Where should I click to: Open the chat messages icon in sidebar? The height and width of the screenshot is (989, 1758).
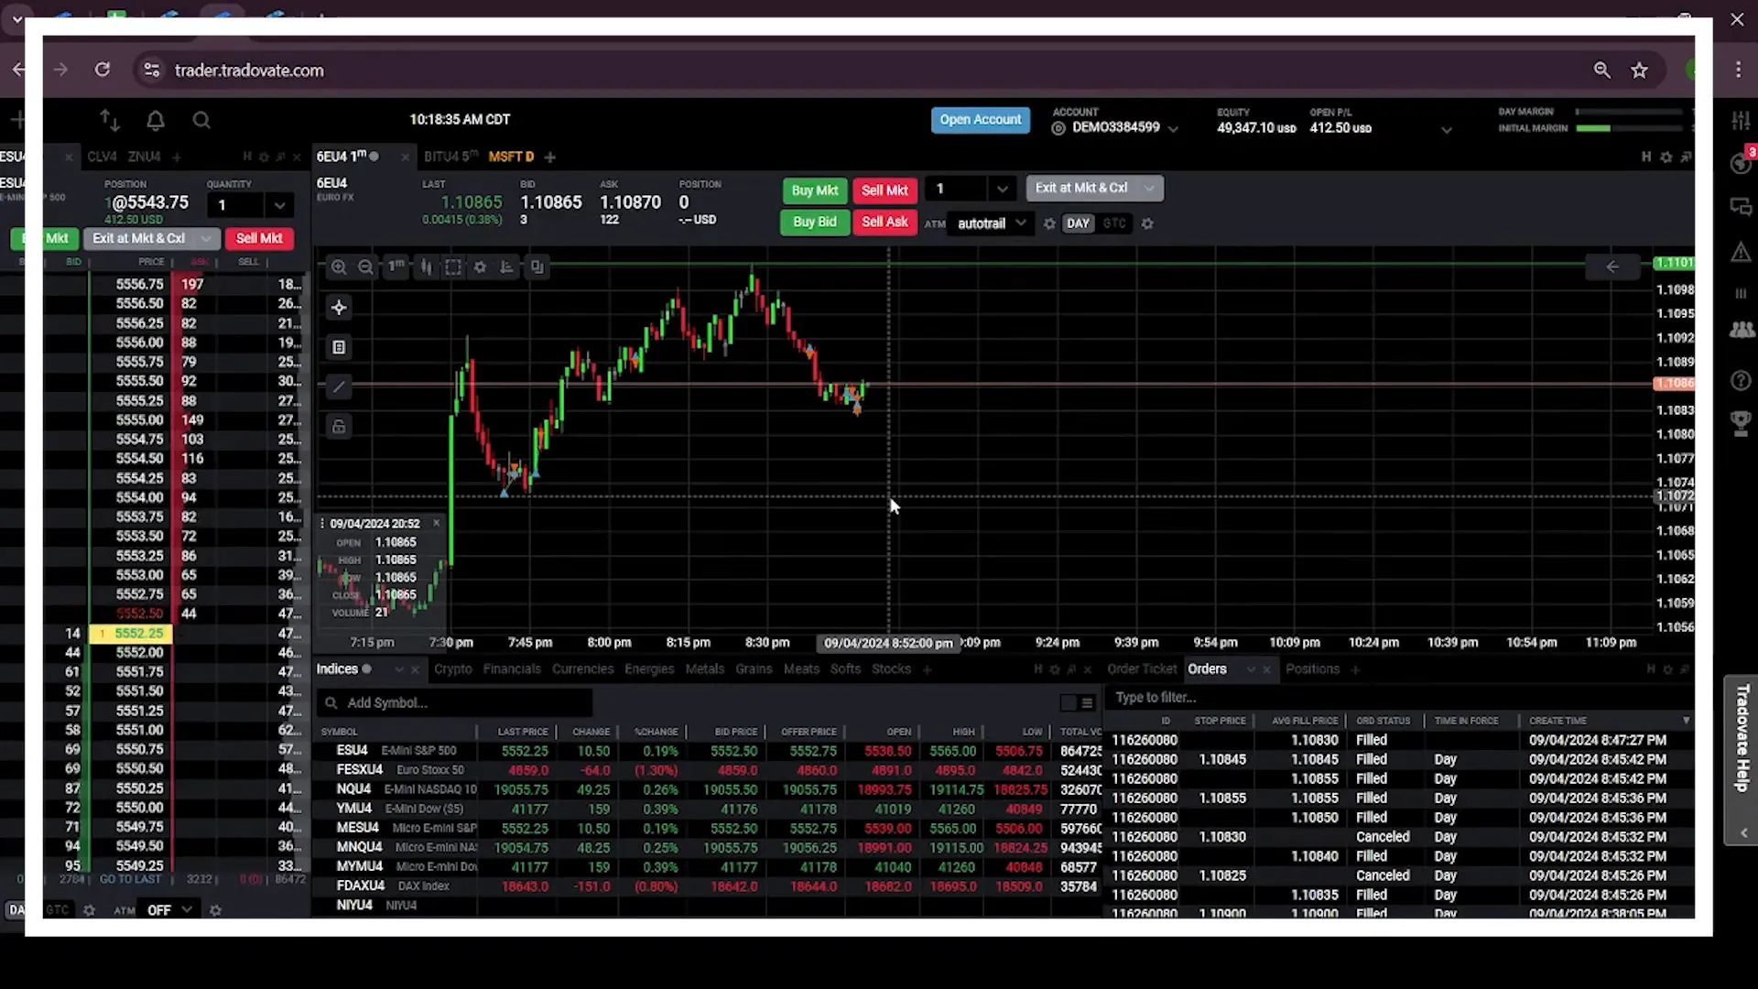[1741, 207]
